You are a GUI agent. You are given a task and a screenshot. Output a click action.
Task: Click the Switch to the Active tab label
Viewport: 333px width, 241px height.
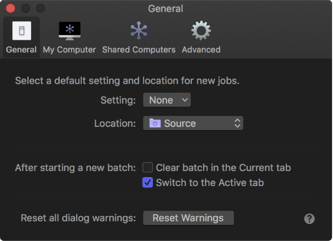point(210,183)
